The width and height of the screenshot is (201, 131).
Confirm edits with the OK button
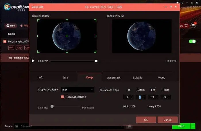[146, 120]
